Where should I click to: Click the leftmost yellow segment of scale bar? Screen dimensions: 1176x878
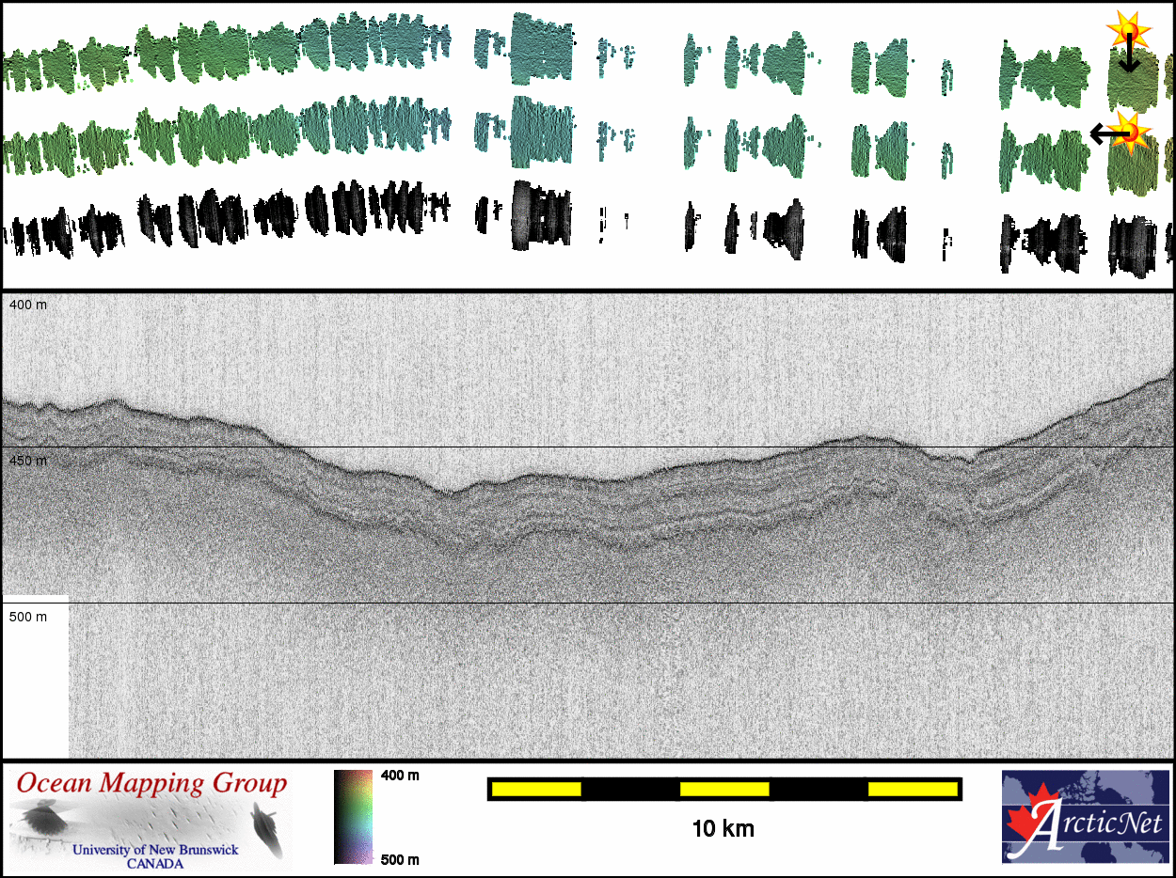[536, 789]
